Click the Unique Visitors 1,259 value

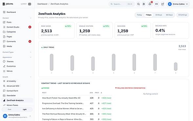click(85, 31)
